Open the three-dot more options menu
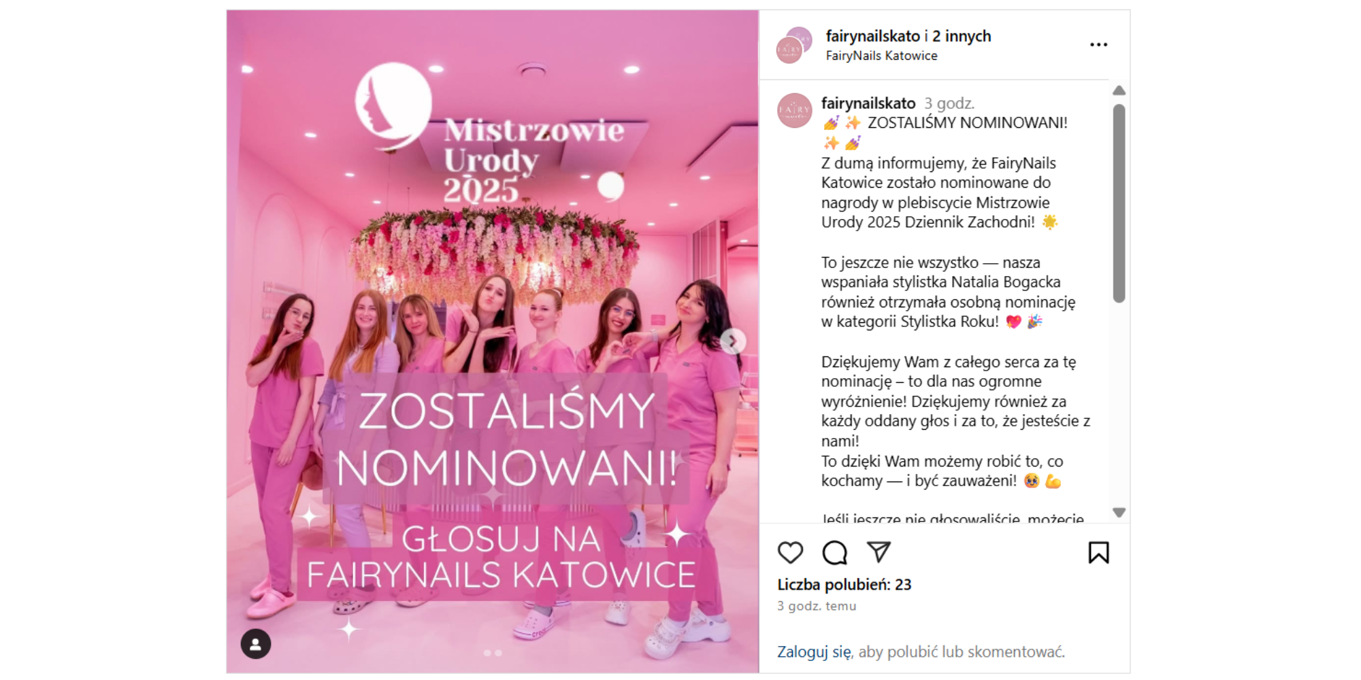 tap(1098, 45)
